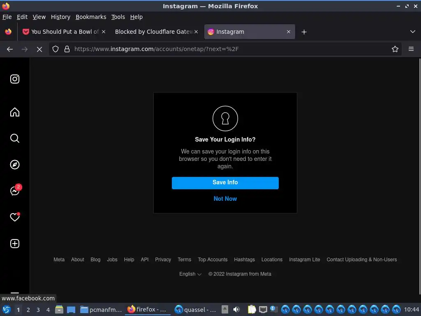Show site security padlock info
Image resolution: width=421 pixels, height=316 pixels.
(67, 49)
